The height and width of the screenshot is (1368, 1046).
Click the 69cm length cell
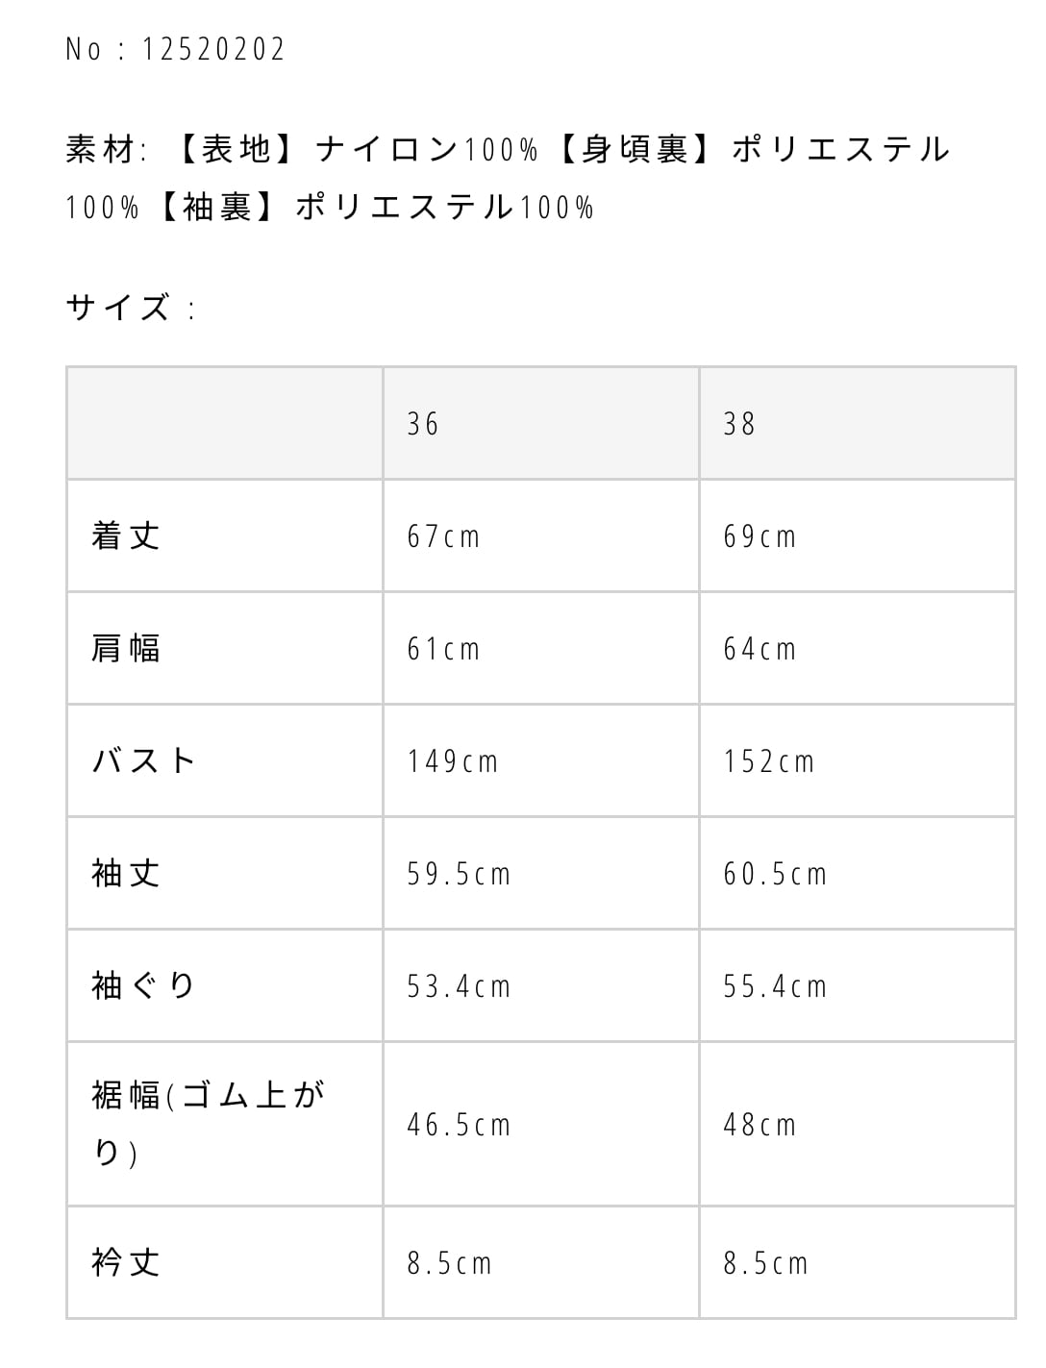coord(760,536)
